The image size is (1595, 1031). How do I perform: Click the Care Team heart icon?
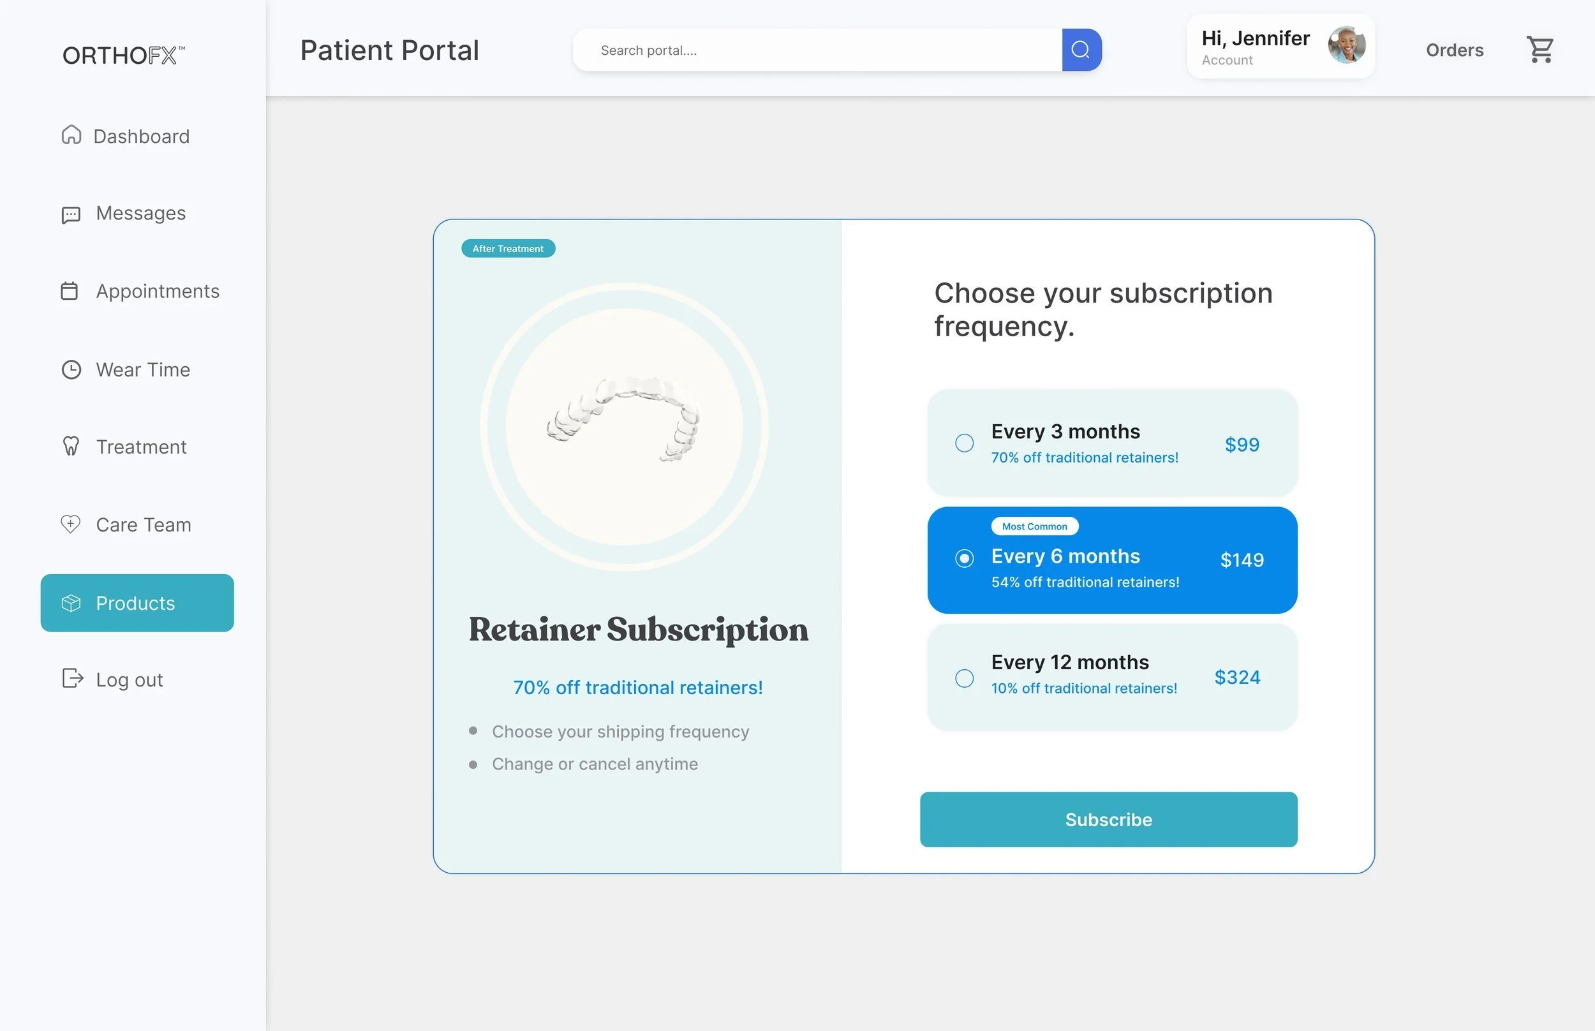coord(71,524)
